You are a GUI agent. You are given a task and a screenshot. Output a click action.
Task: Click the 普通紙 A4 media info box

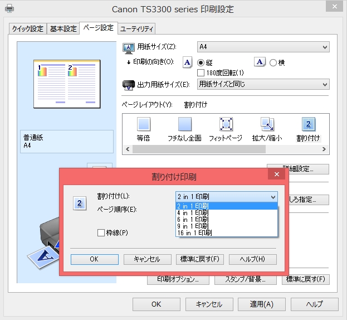(x=67, y=142)
